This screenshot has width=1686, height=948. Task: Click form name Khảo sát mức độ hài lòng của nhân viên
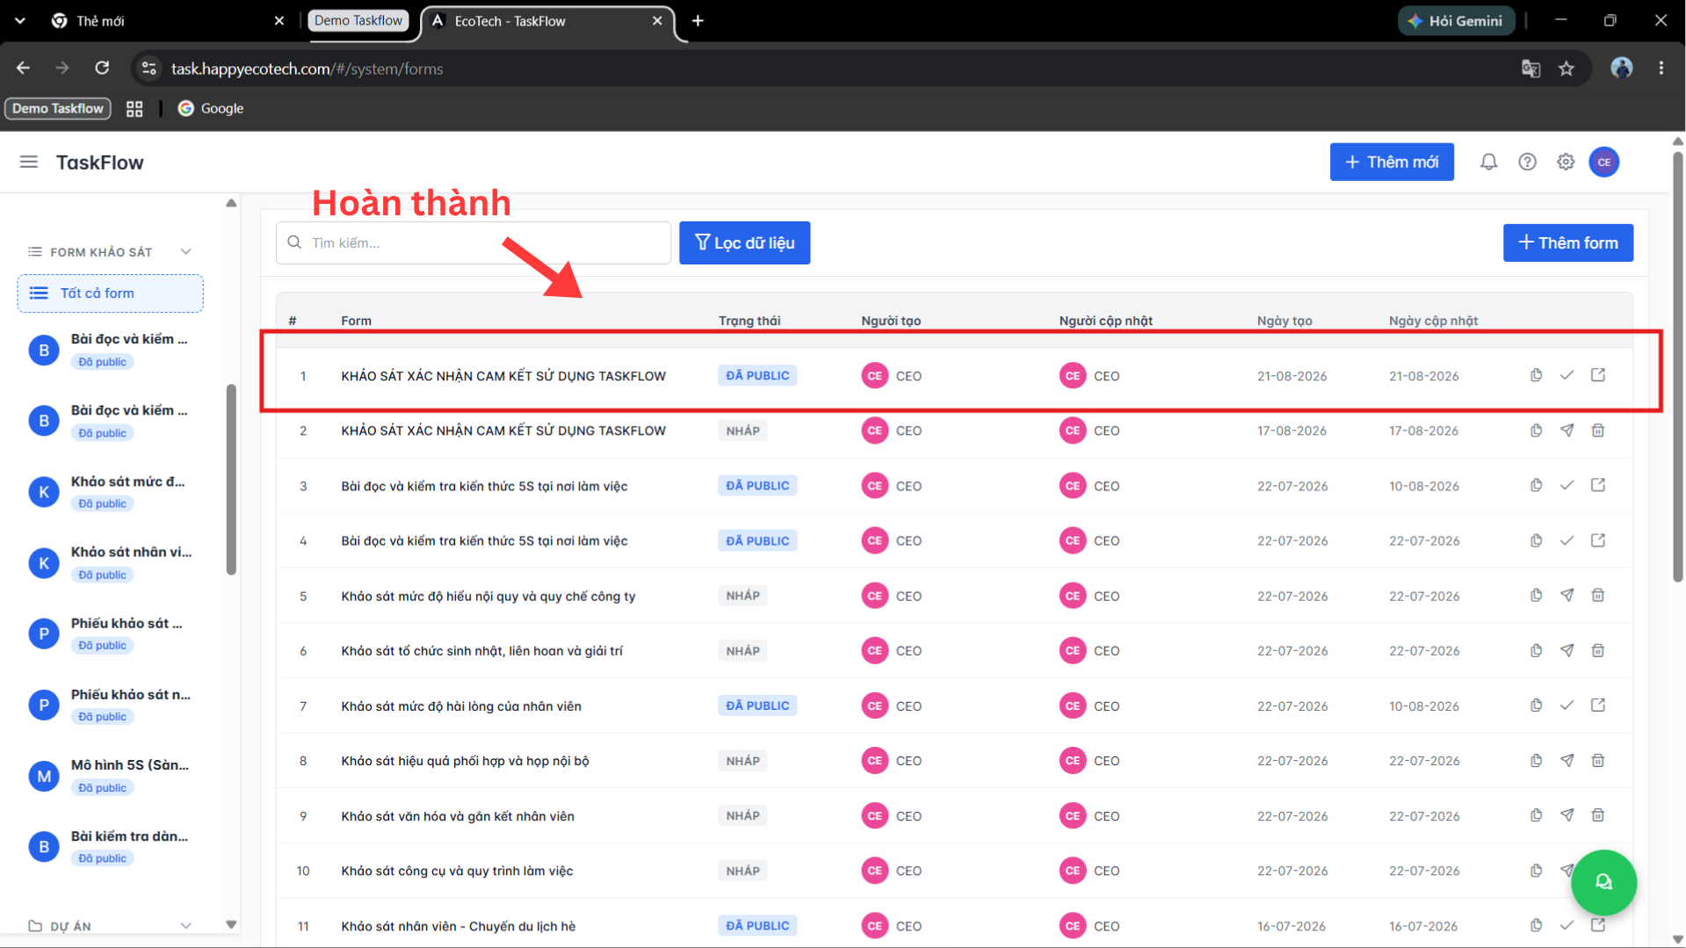click(461, 706)
